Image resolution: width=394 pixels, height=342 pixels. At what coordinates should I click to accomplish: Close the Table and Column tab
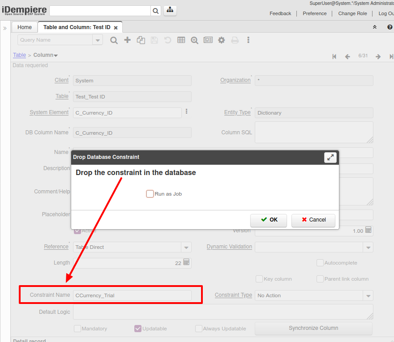click(116, 28)
